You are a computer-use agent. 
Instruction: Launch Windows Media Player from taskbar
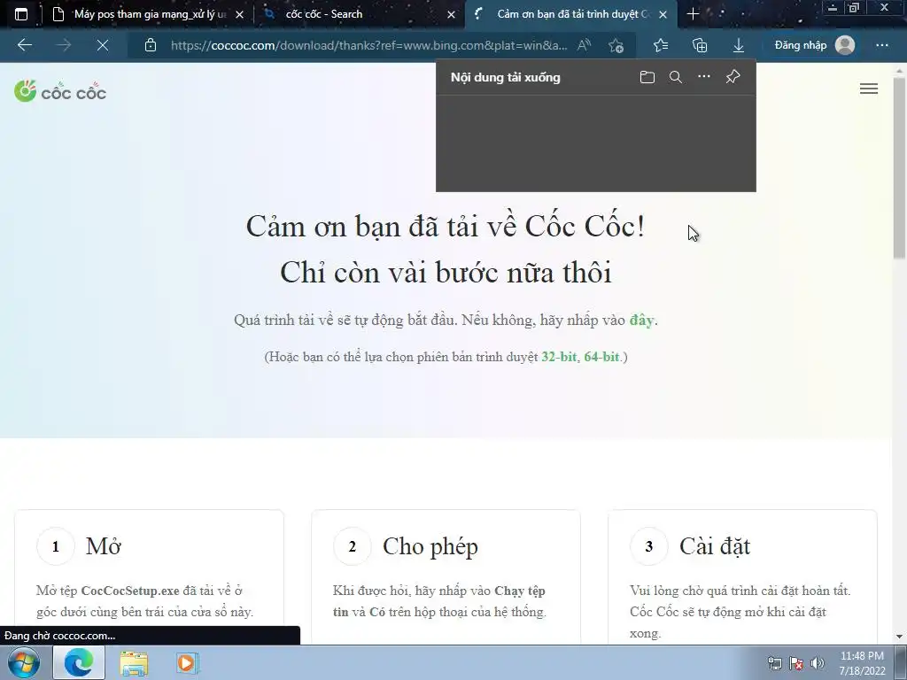click(x=187, y=662)
